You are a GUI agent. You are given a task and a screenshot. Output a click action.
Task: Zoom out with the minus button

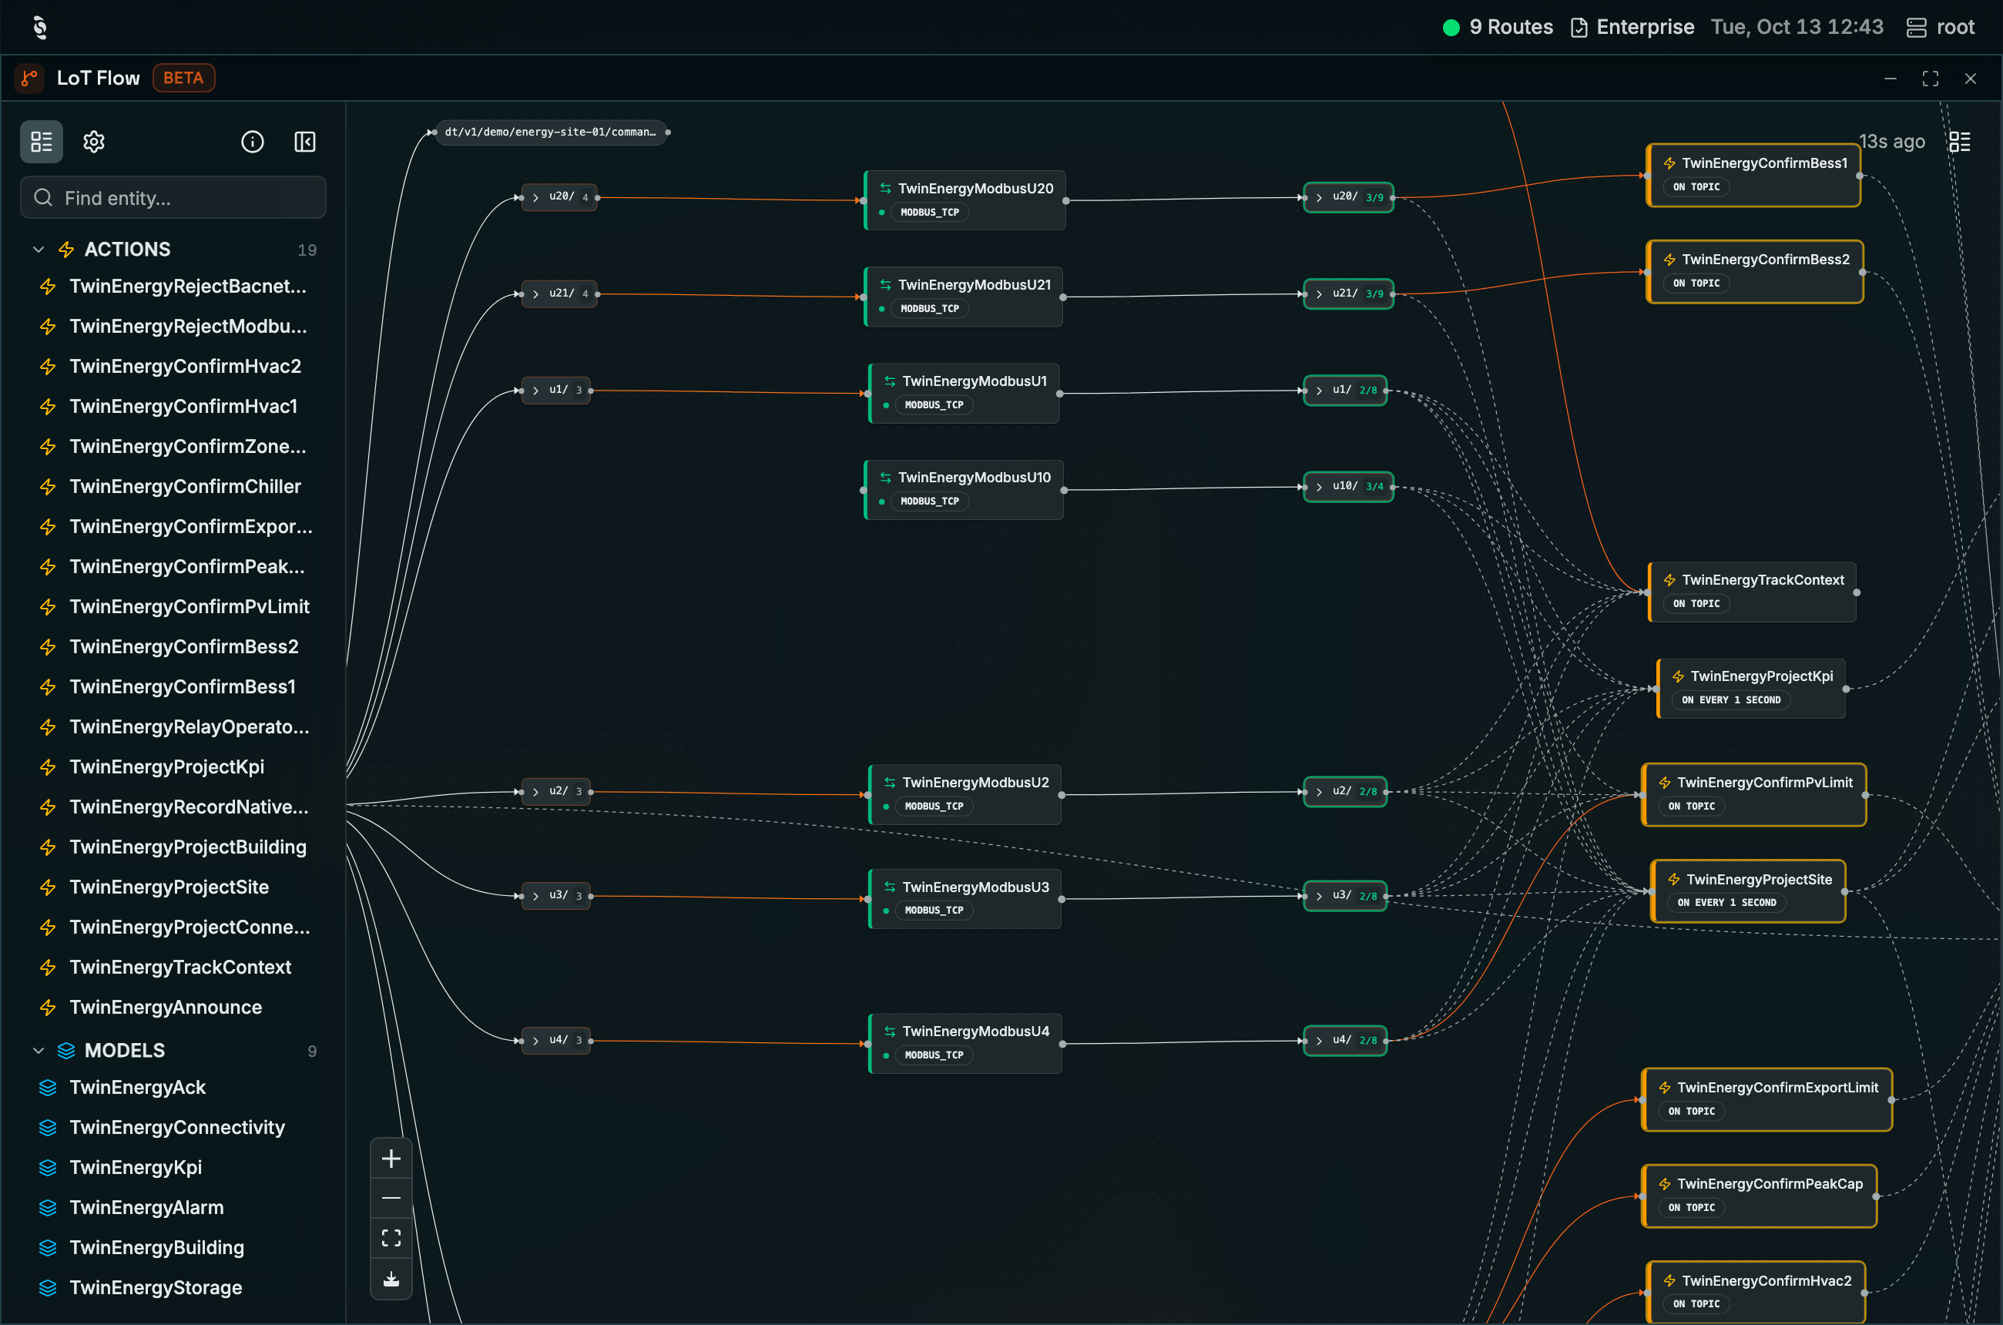tap(391, 1198)
